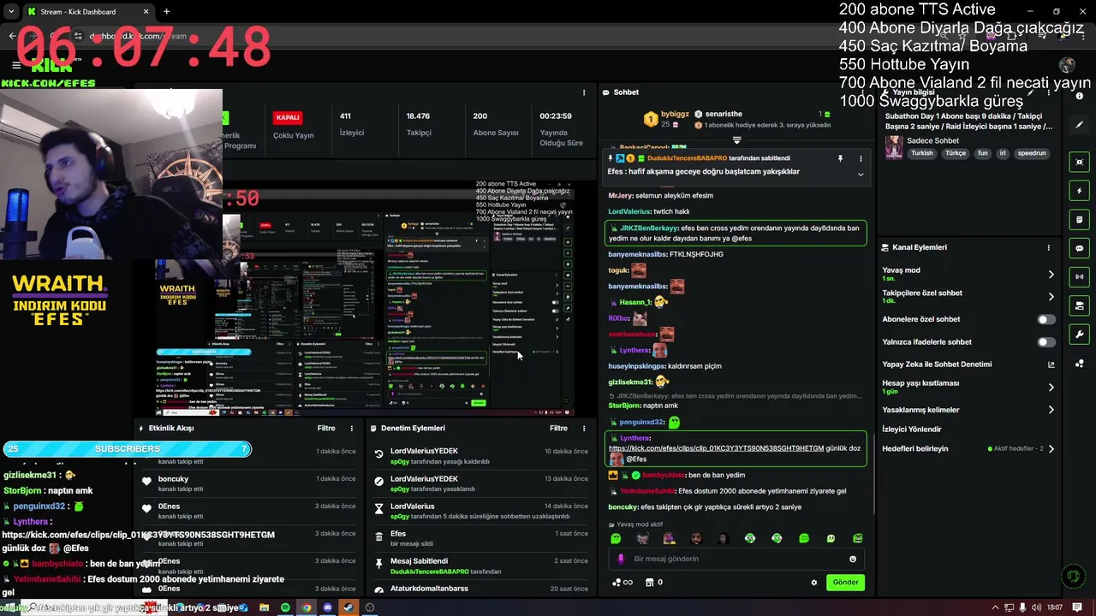Click the angry green emote at row end
This screenshot has width=1096, height=616.
pos(857,538)
